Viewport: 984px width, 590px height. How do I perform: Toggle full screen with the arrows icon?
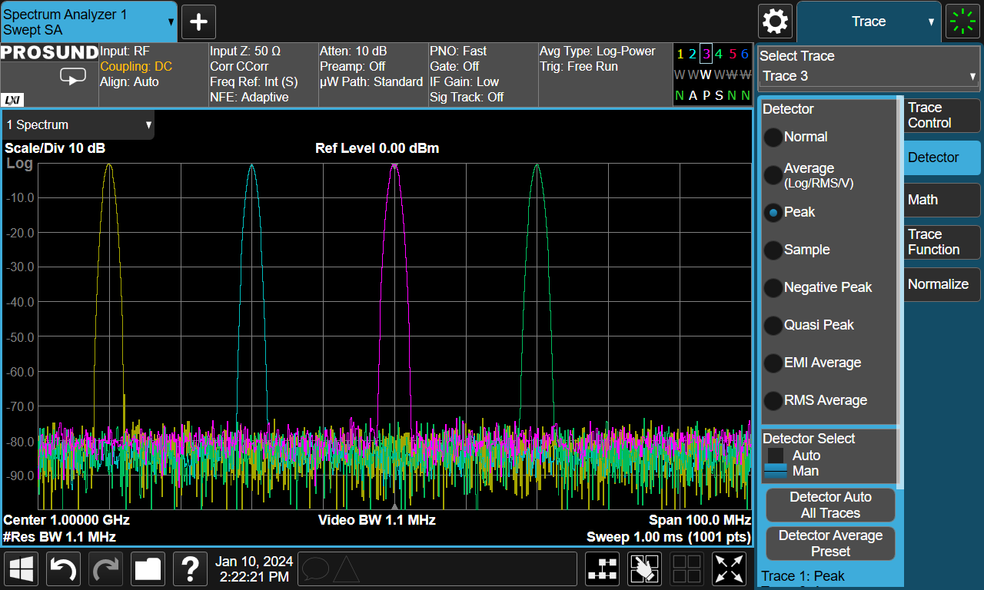coord(730,569)
